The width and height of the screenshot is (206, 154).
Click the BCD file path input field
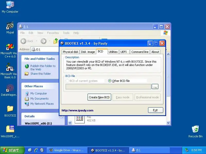(108, 86)
